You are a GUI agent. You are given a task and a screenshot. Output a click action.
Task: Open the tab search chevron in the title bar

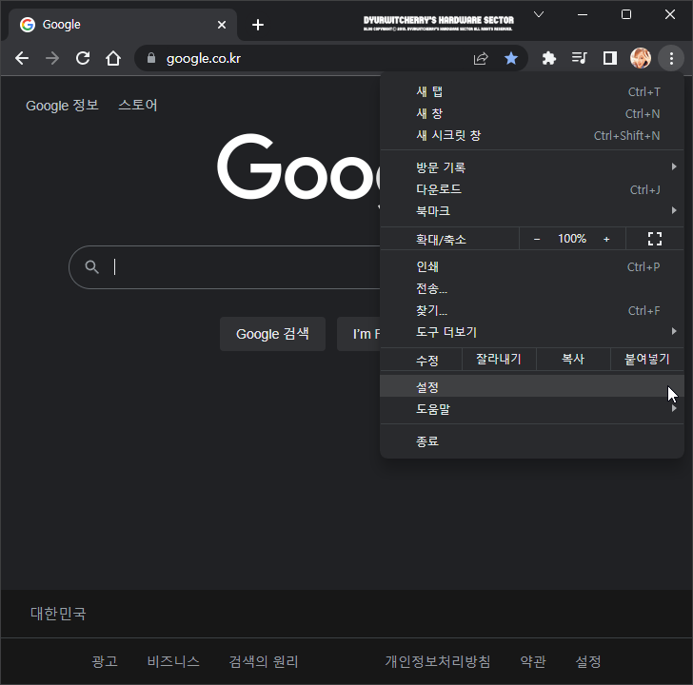coord(539,14)
